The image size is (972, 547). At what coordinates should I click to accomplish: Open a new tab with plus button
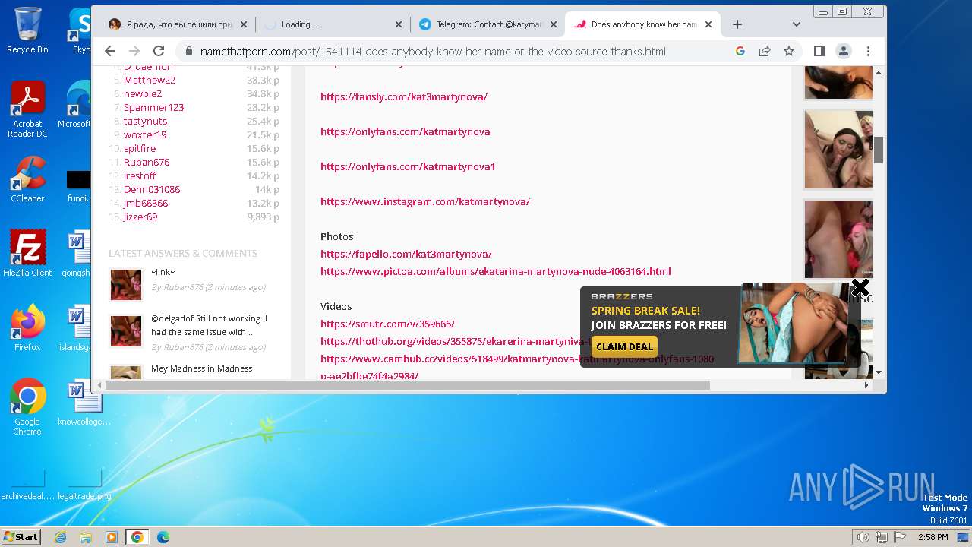[x=737, y=24]
